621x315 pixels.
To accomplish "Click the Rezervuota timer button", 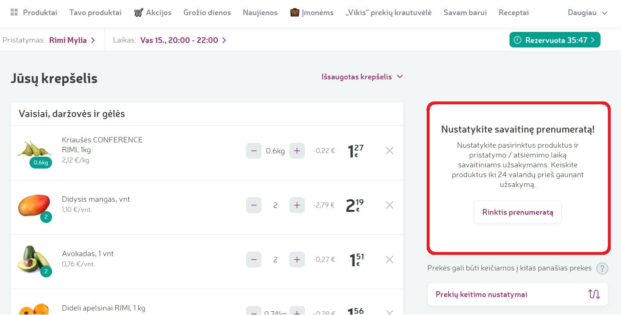I will click(555, 40).
